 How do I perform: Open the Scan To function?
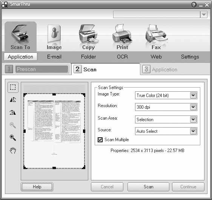pos(20,37)
